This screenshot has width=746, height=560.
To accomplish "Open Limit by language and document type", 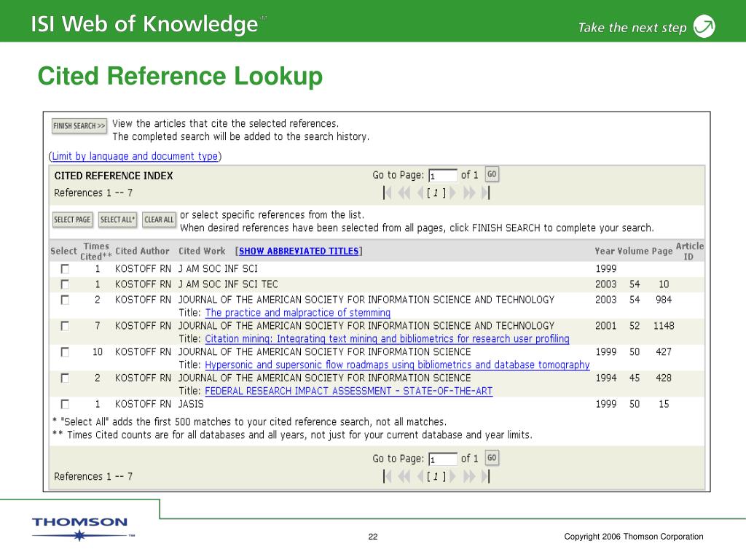I will point(135,156).
